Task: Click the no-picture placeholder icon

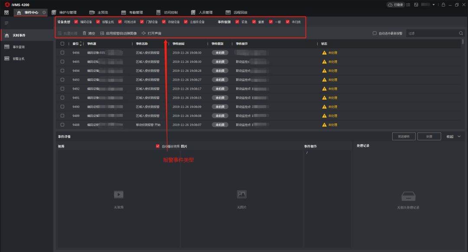Action: [x=241, y=194]
